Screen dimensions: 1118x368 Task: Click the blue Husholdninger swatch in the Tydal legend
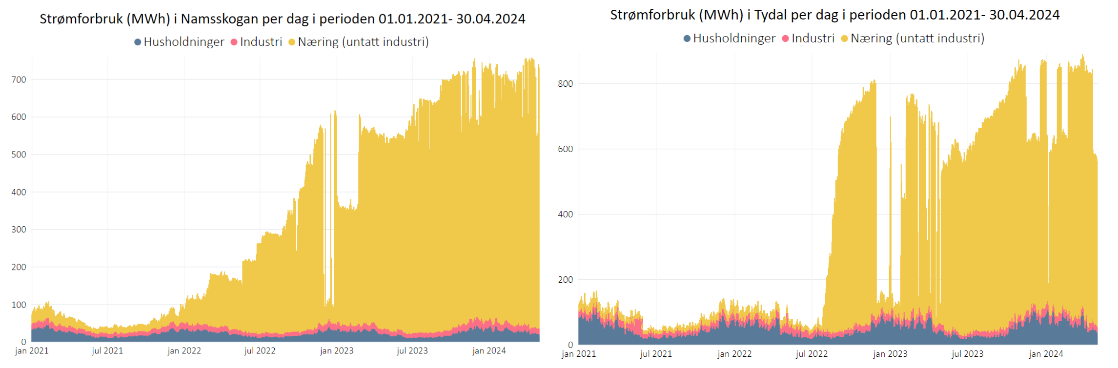[x=687, y=39]
